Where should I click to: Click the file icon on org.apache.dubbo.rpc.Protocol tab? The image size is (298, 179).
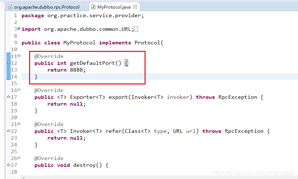10,7
